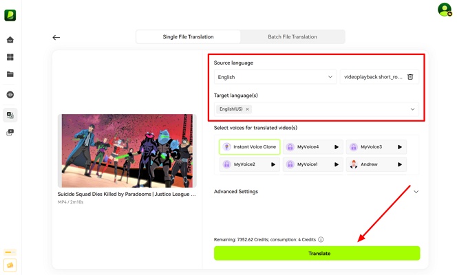Click the yellow bar above ticket icon
Image resolution: width=457 pixels, height=275 pixels.
click(x=10, y=252)
